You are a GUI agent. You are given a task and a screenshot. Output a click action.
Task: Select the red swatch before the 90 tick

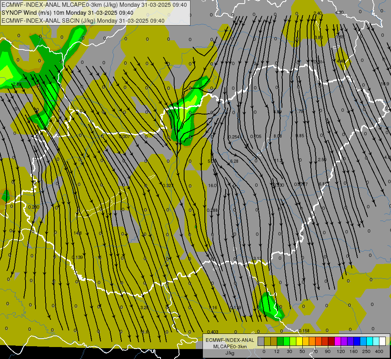pyautogui.click(x=325, y=341)
